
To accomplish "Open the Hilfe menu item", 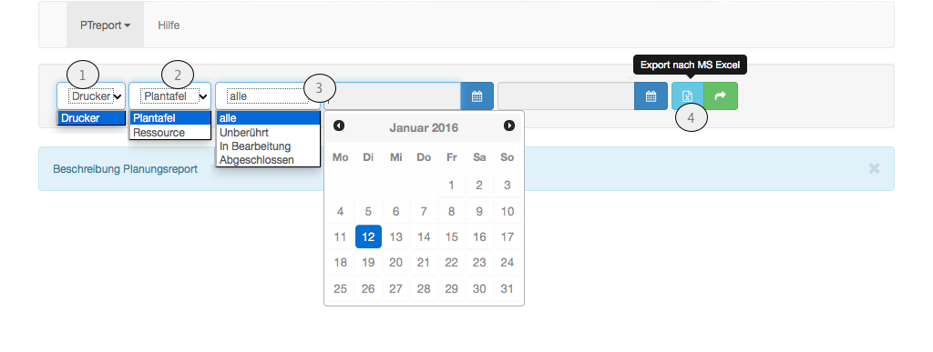I will [169, 25].
